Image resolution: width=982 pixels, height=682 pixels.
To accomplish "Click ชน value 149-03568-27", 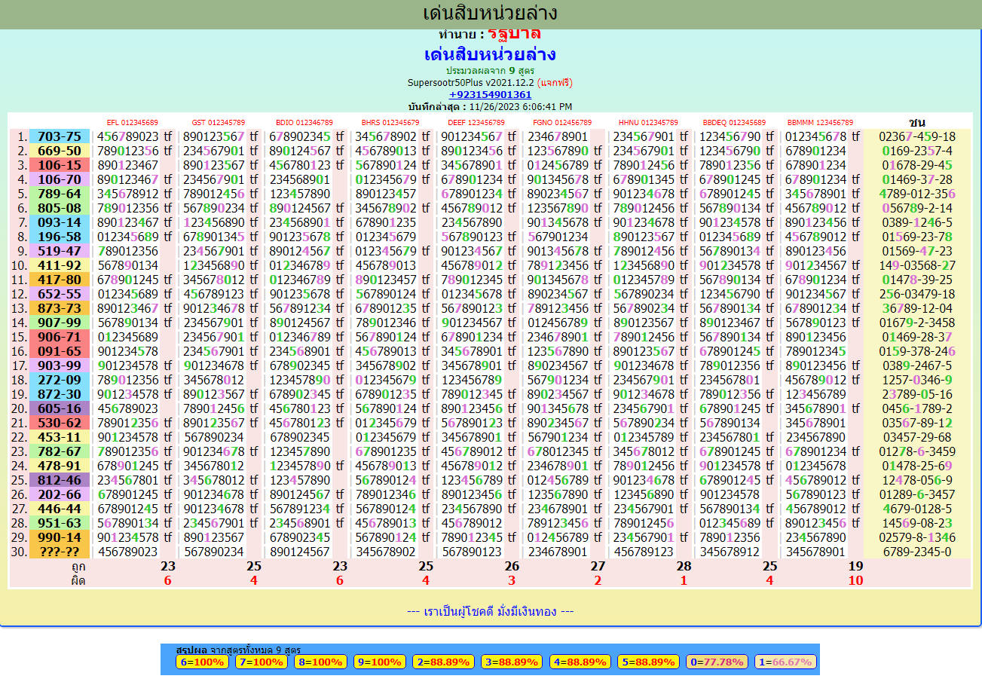I will coord(917,265).
